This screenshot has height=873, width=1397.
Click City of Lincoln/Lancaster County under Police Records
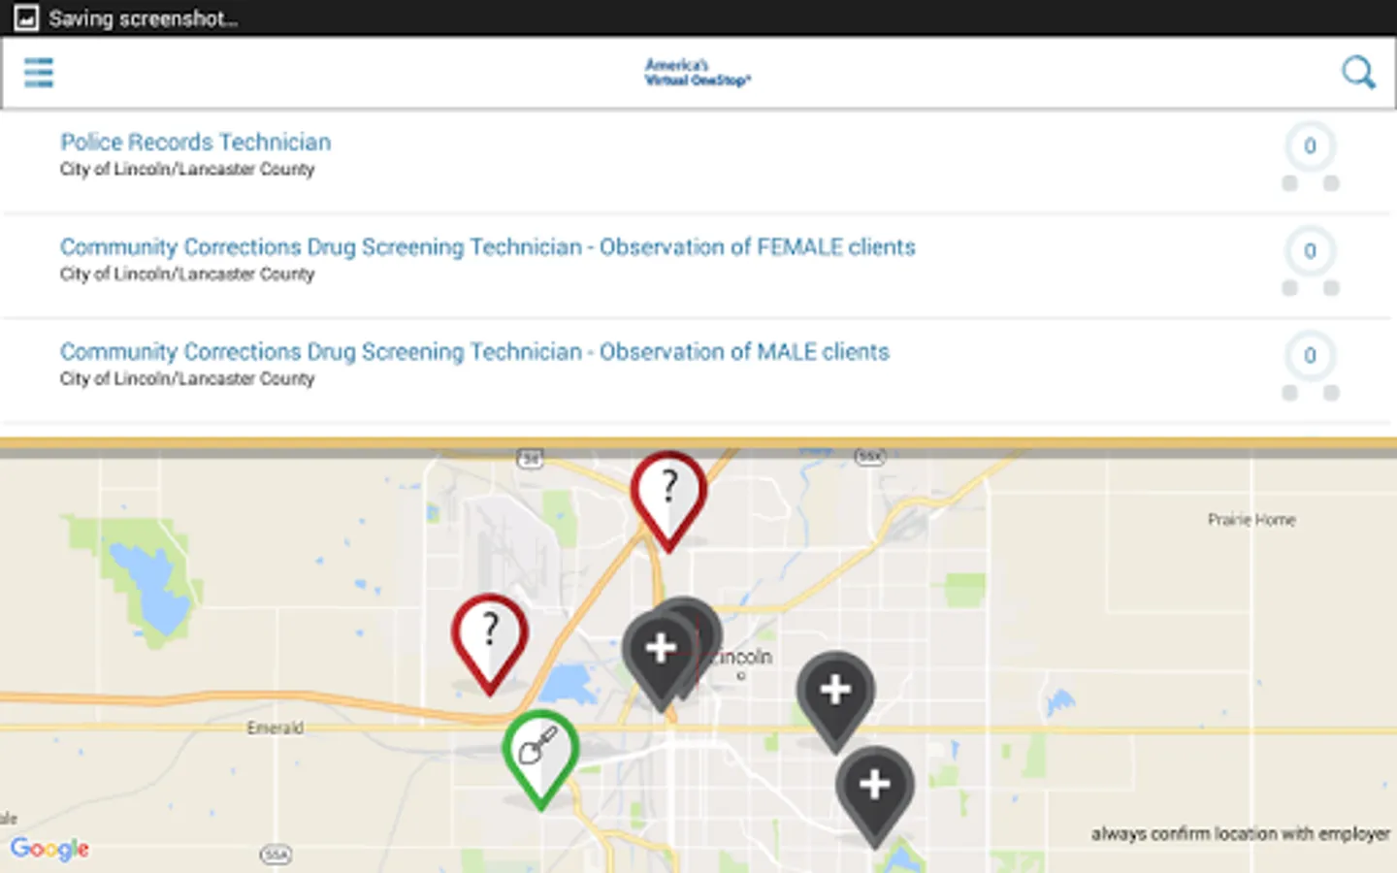tap(187, 170)
